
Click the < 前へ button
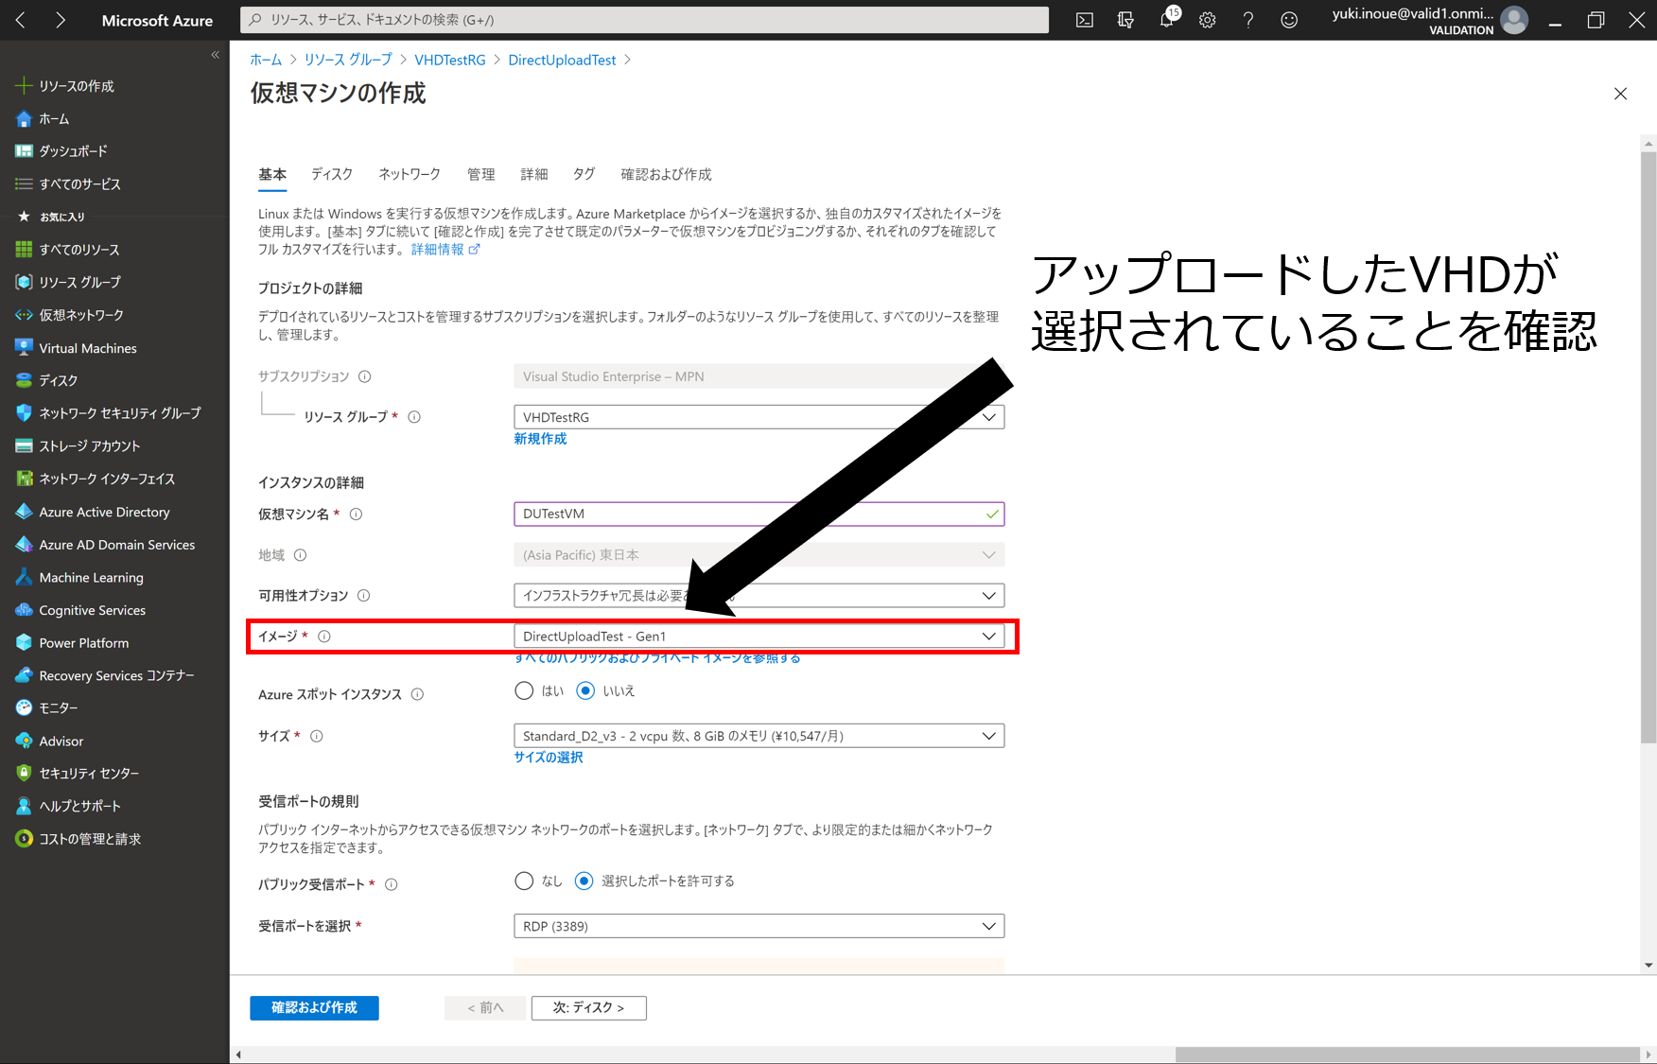click(485, 1008)
